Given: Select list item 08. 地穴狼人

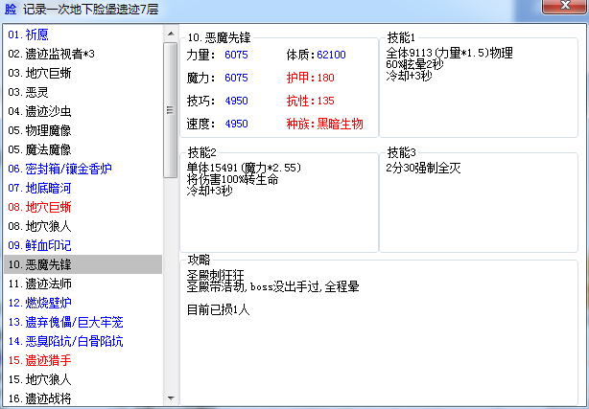Looking at the screenshot, I should (83, 226).
